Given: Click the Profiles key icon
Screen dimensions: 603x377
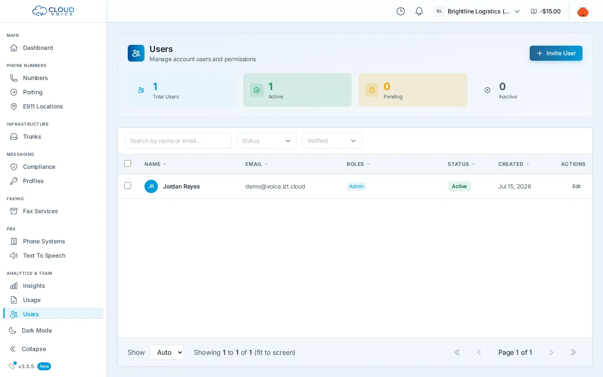Looking at the screenshot, I should (14, 181).
